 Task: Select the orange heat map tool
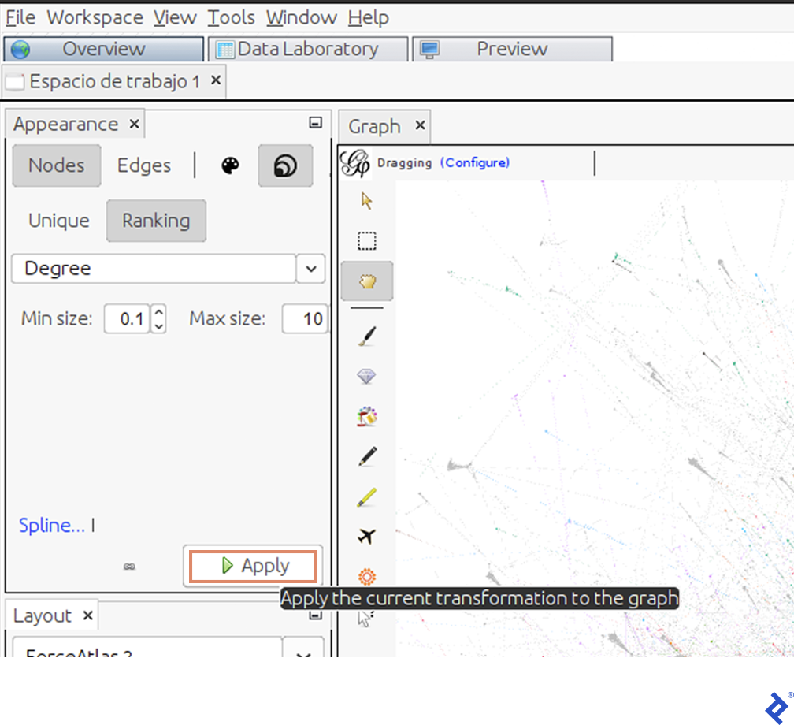point(367,576)
